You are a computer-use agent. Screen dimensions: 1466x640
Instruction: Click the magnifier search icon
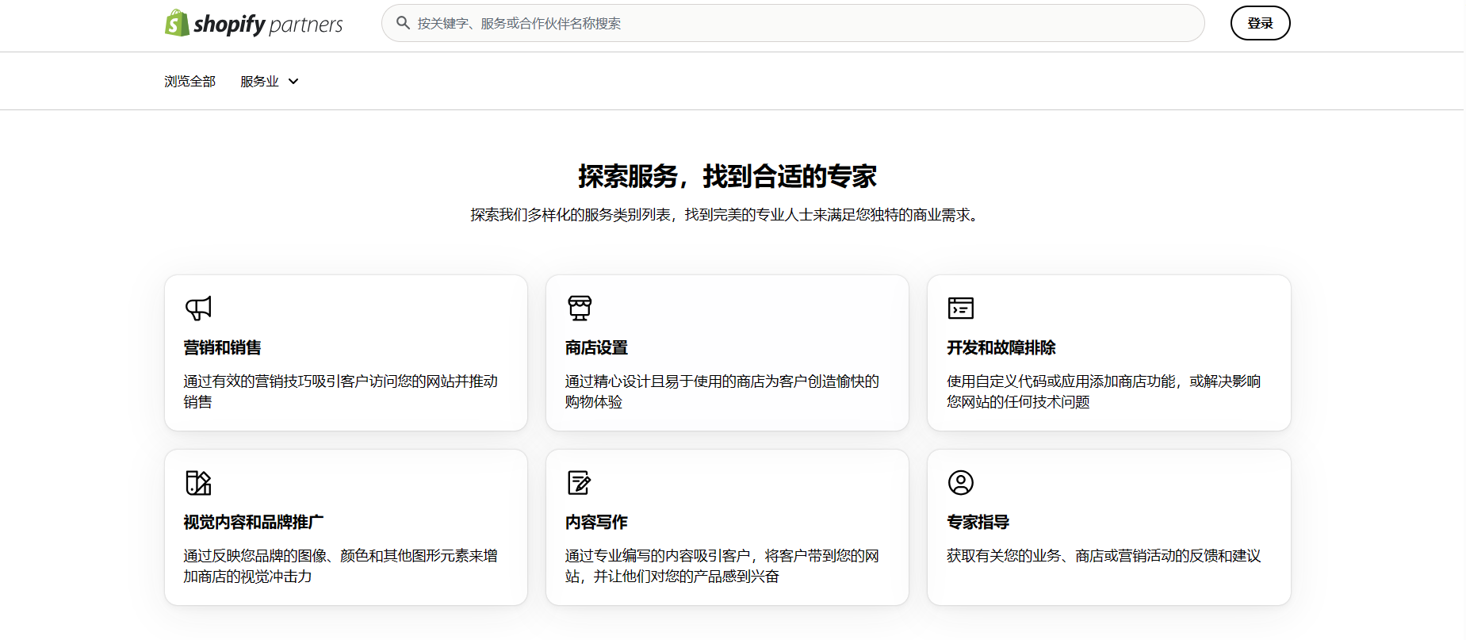(403, 23)
